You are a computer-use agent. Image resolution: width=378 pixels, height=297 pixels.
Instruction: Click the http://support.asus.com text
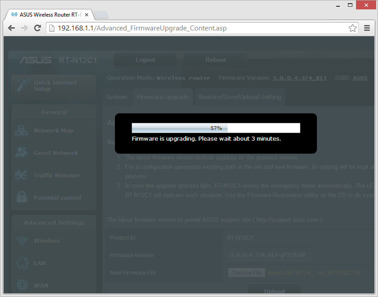pyautogui.click(x=287, y=220)
